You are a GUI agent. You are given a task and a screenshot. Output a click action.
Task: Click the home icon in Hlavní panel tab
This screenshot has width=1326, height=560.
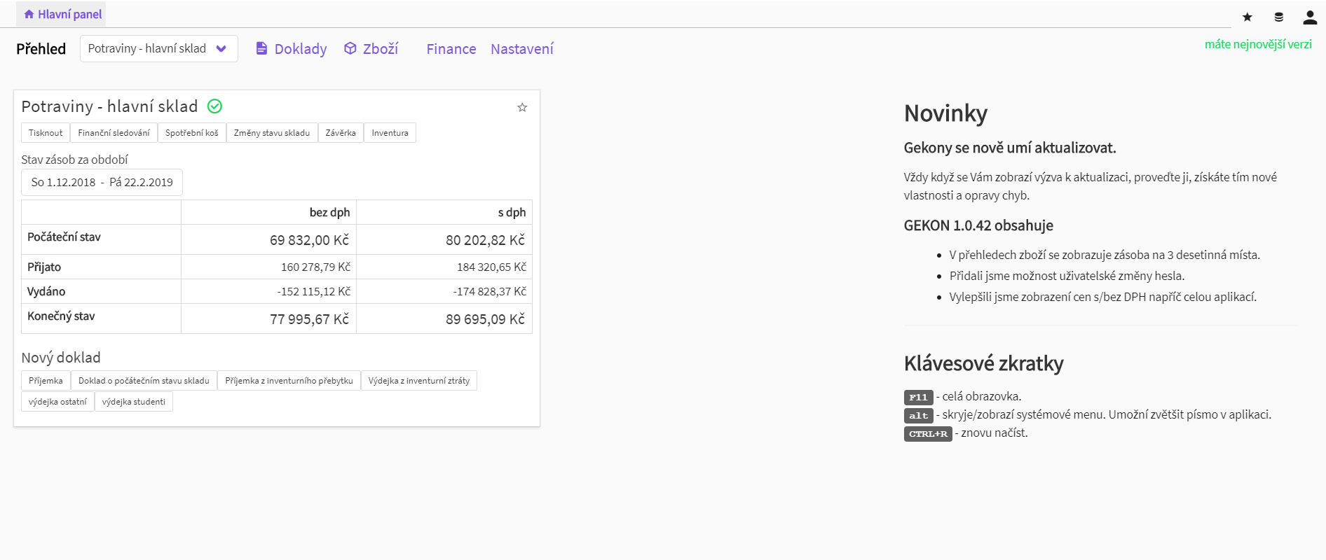29,14
